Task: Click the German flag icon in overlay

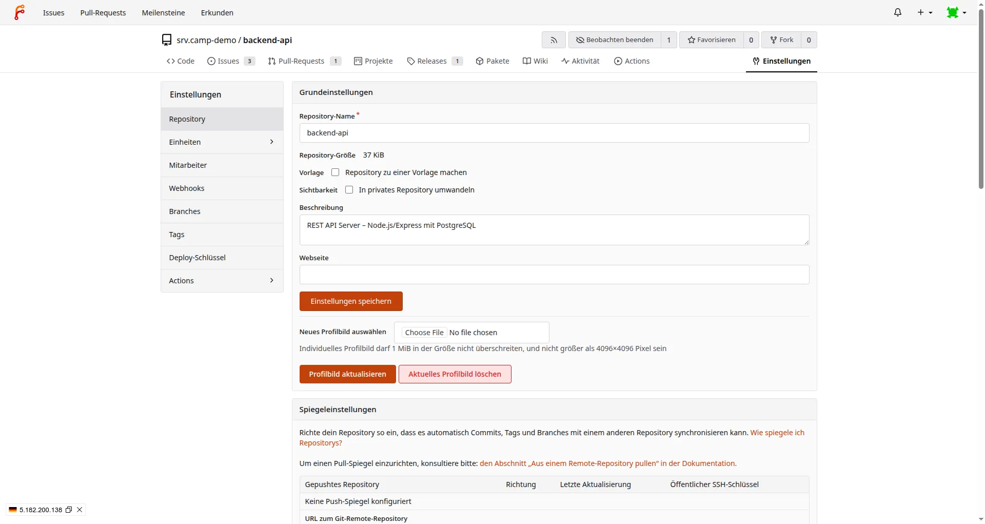Action: pos(13,510)
